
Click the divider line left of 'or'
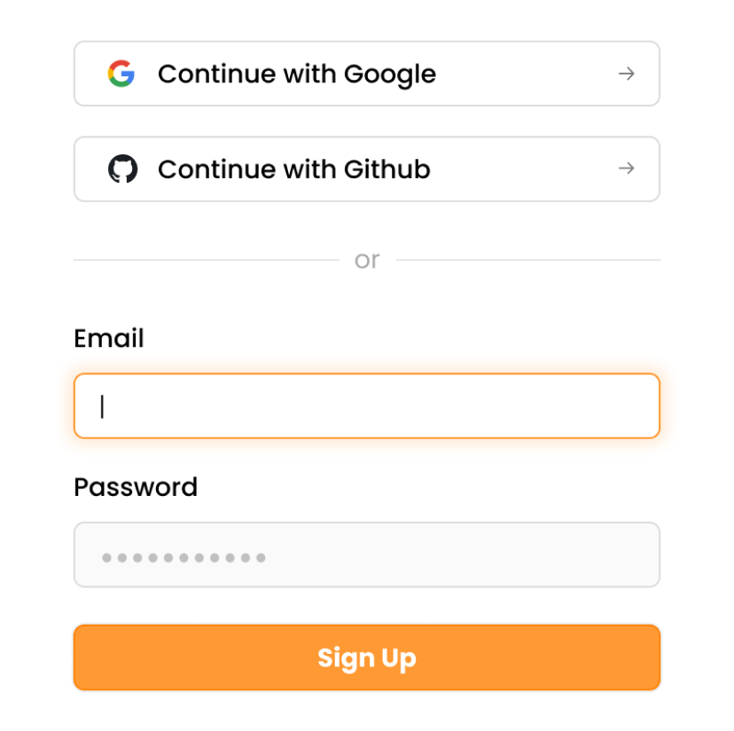pos(204,259)
